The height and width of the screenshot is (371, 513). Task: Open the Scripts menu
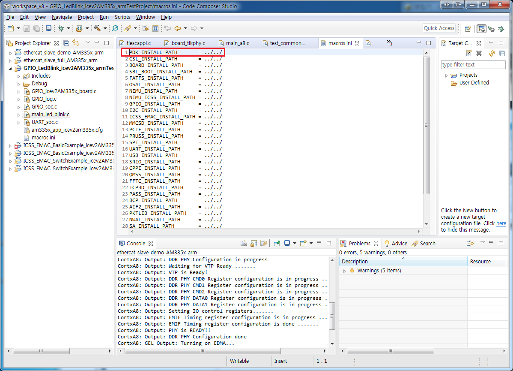[x=122, y=17]
